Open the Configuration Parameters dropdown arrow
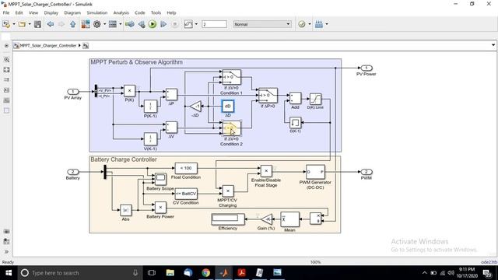 (104, 24)
